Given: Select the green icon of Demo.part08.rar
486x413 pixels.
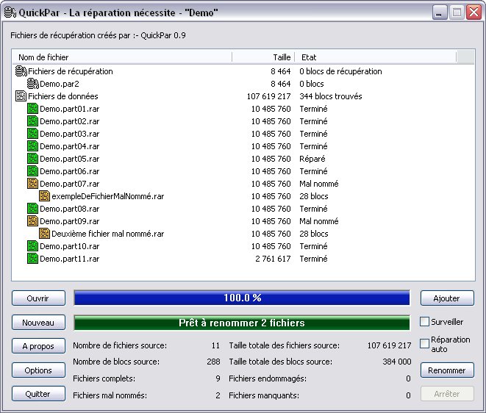Looking at the screenshot, I should point(32,209).
